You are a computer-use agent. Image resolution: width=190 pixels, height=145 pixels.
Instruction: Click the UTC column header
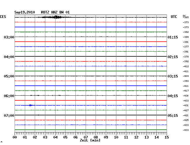click(174, 17)
